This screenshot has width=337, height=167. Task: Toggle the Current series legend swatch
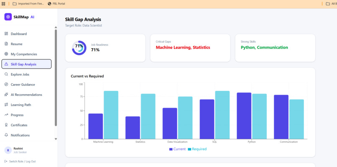pos(171,149)
